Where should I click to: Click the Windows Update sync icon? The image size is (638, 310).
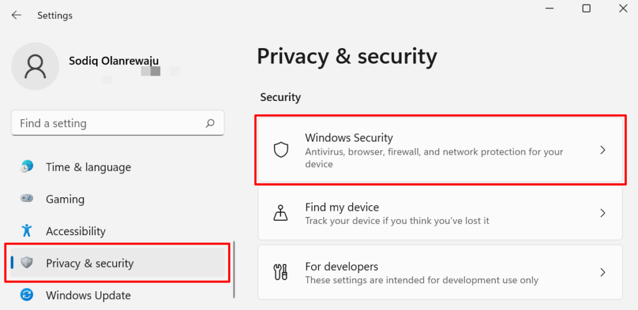(27, 295)
